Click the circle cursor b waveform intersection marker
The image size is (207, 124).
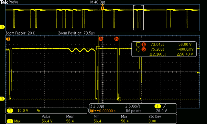tap(119, 99)
